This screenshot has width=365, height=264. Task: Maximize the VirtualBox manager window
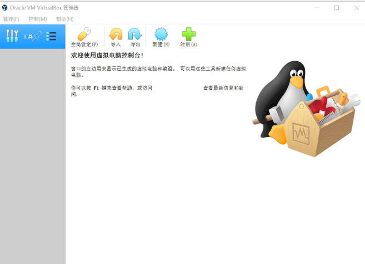click(x=337, y=8)
